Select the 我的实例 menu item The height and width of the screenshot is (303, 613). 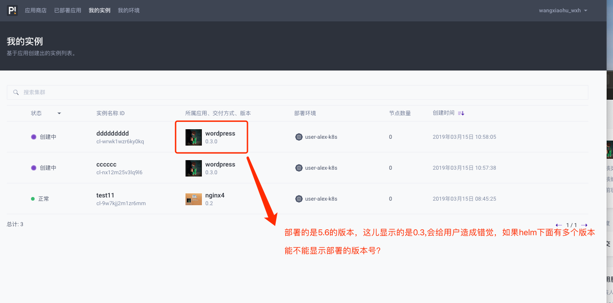click(x=99, y=10)
